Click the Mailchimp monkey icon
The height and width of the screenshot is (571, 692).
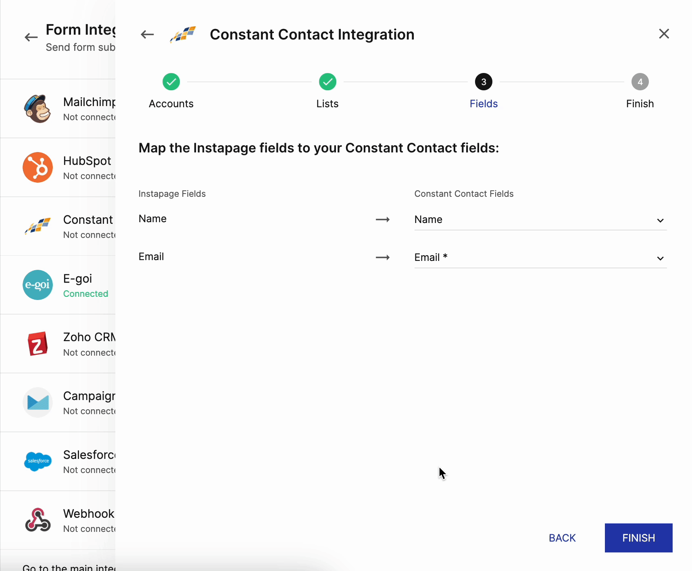[x=38, y=109]
